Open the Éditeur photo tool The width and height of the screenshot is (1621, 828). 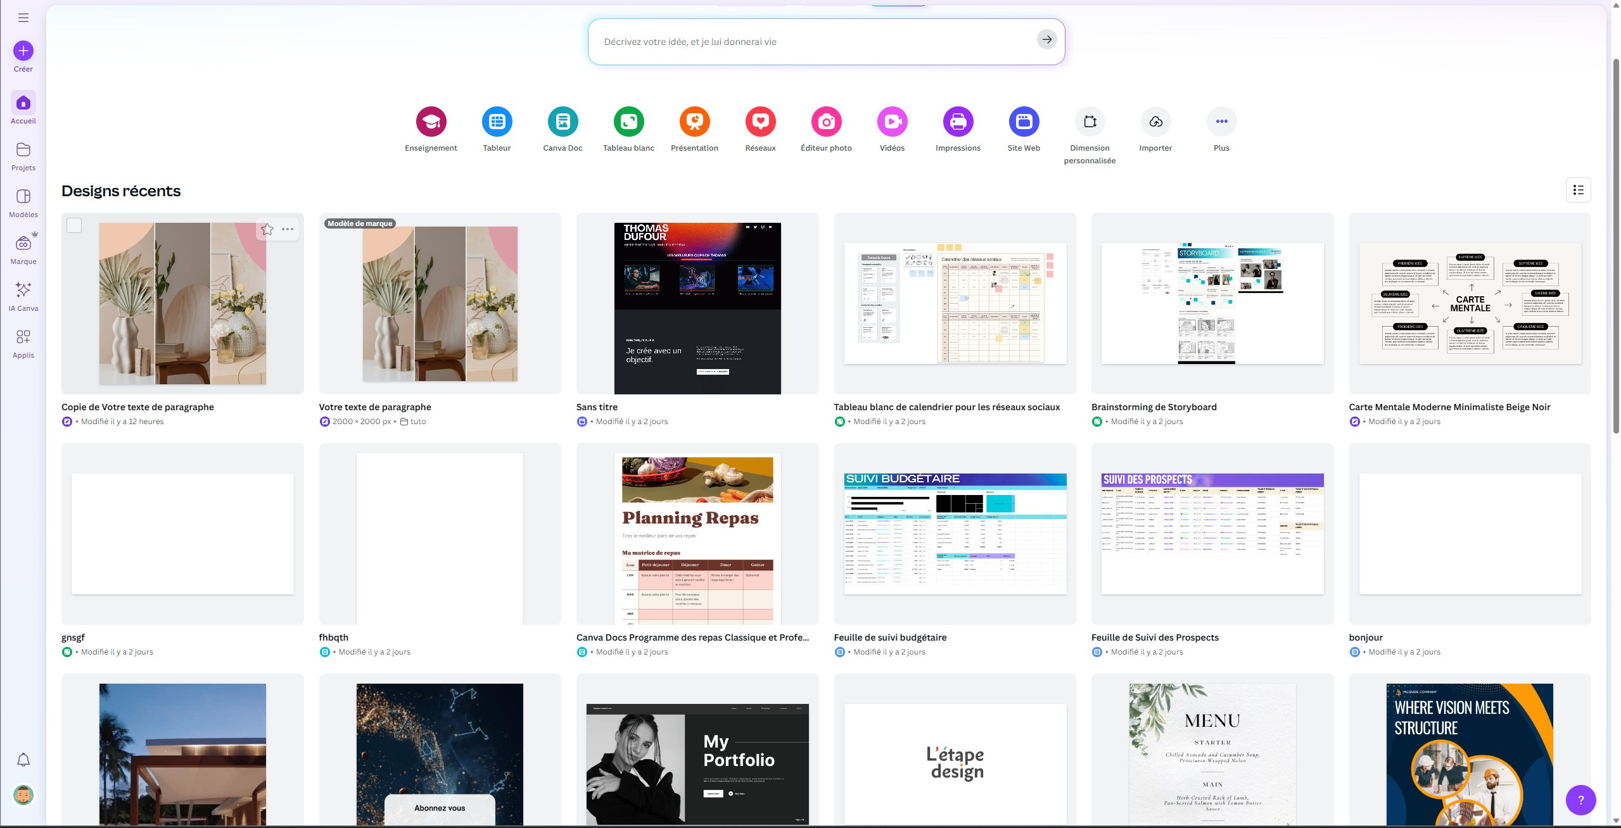tap(826, 122)
